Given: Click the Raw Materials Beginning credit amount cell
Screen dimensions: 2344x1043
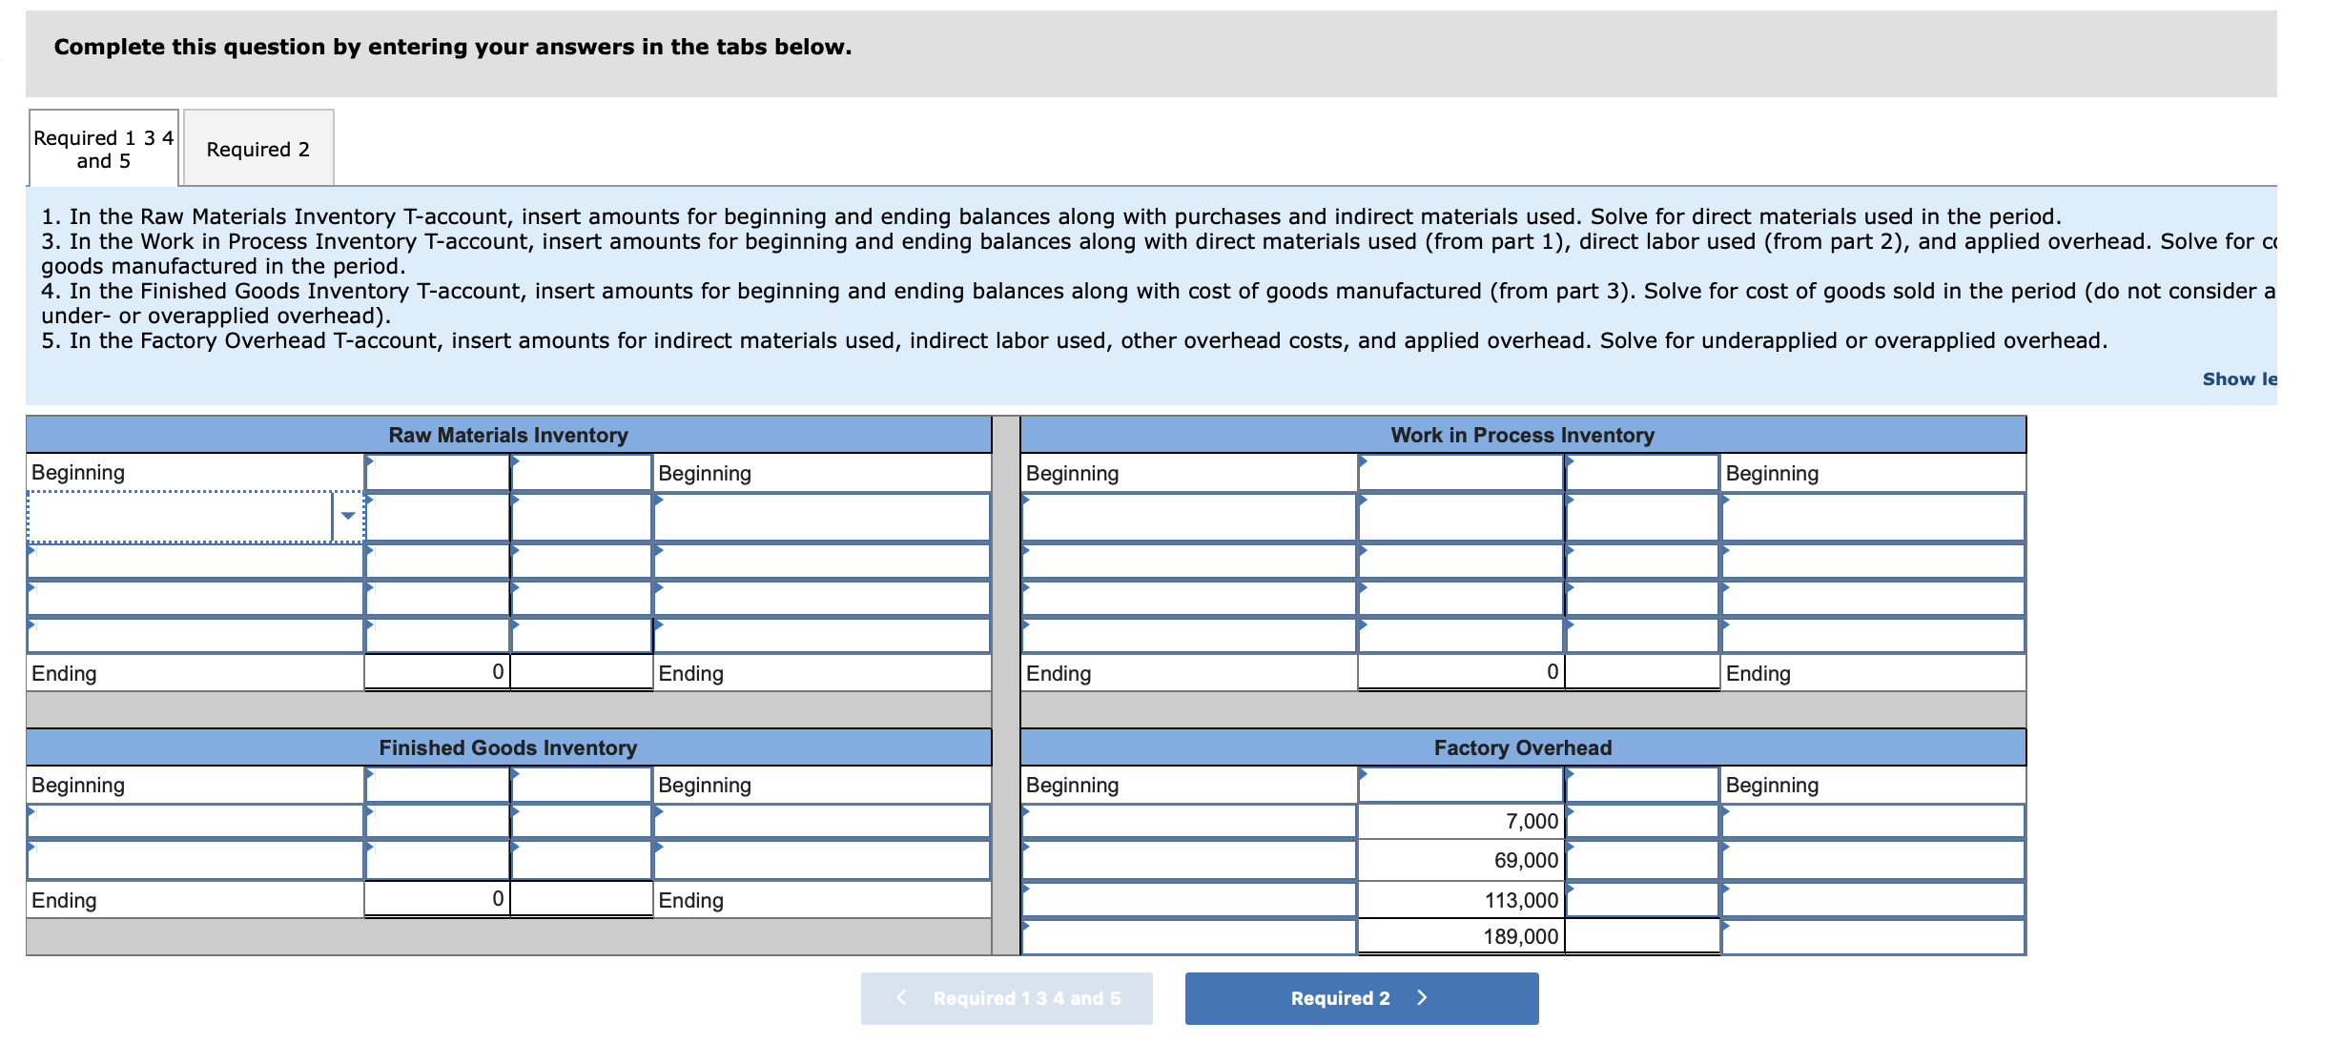Looking at the screenshot, I should pos(581,473).
